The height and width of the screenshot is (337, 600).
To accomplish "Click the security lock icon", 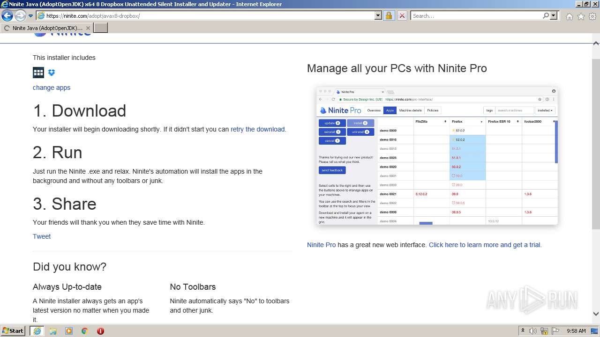I will [389, 15].
